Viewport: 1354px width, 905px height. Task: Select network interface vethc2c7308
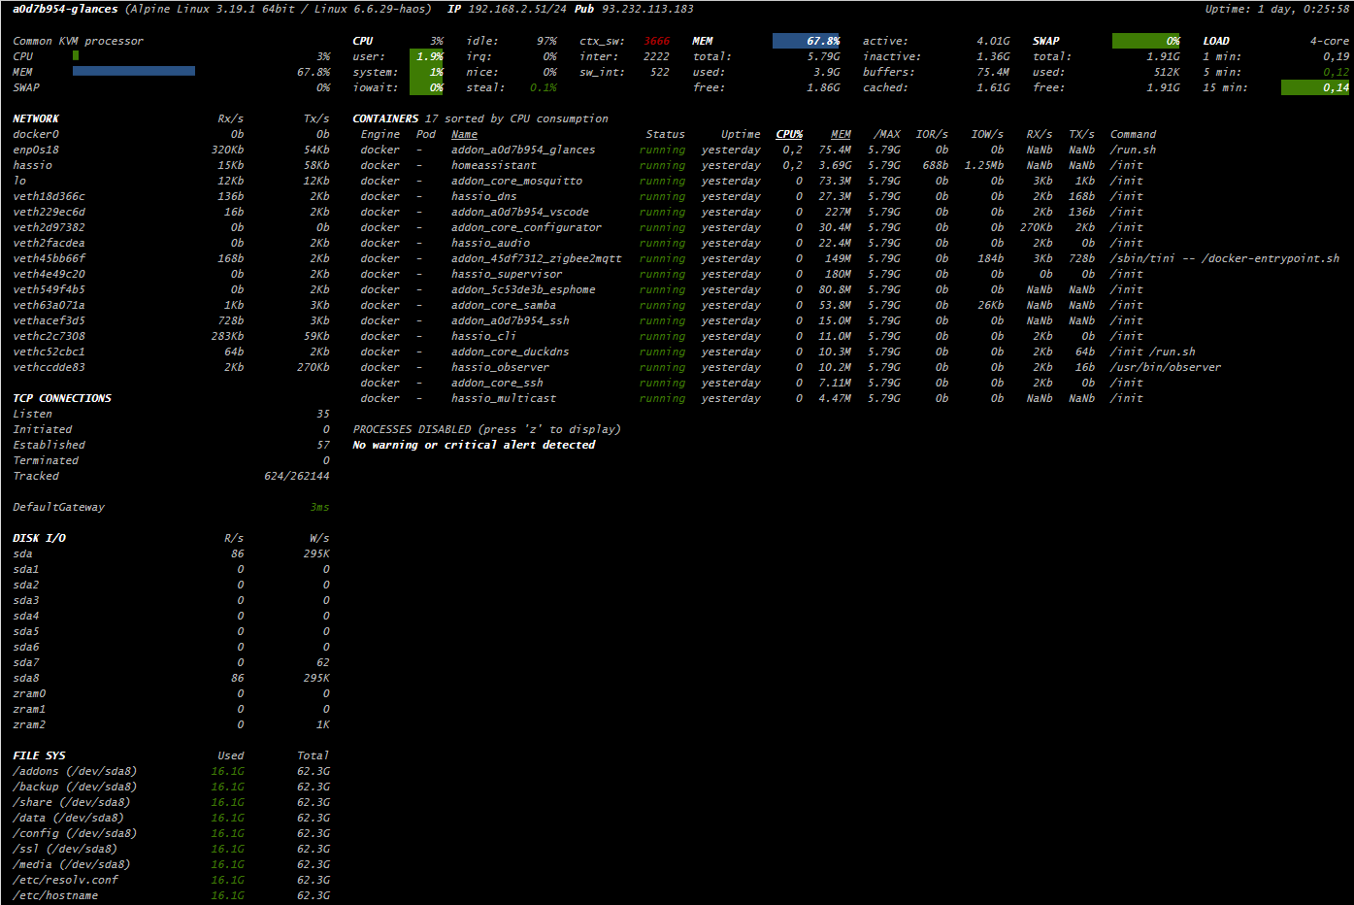click(x=49, y=336)
